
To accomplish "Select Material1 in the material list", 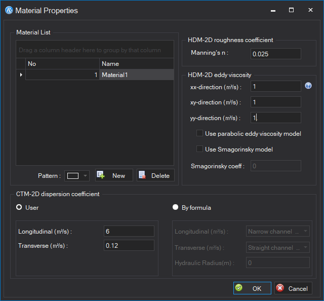I will (136, 75).
